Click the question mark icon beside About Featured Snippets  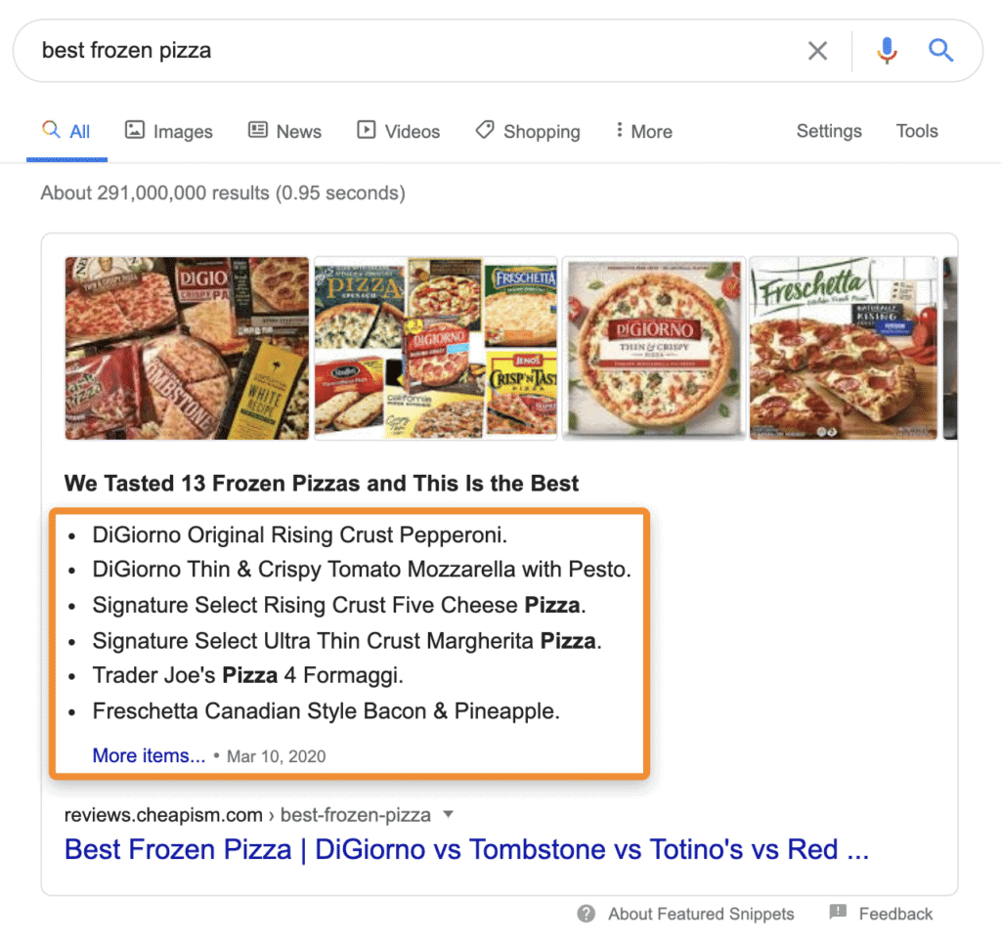[586, 914]
